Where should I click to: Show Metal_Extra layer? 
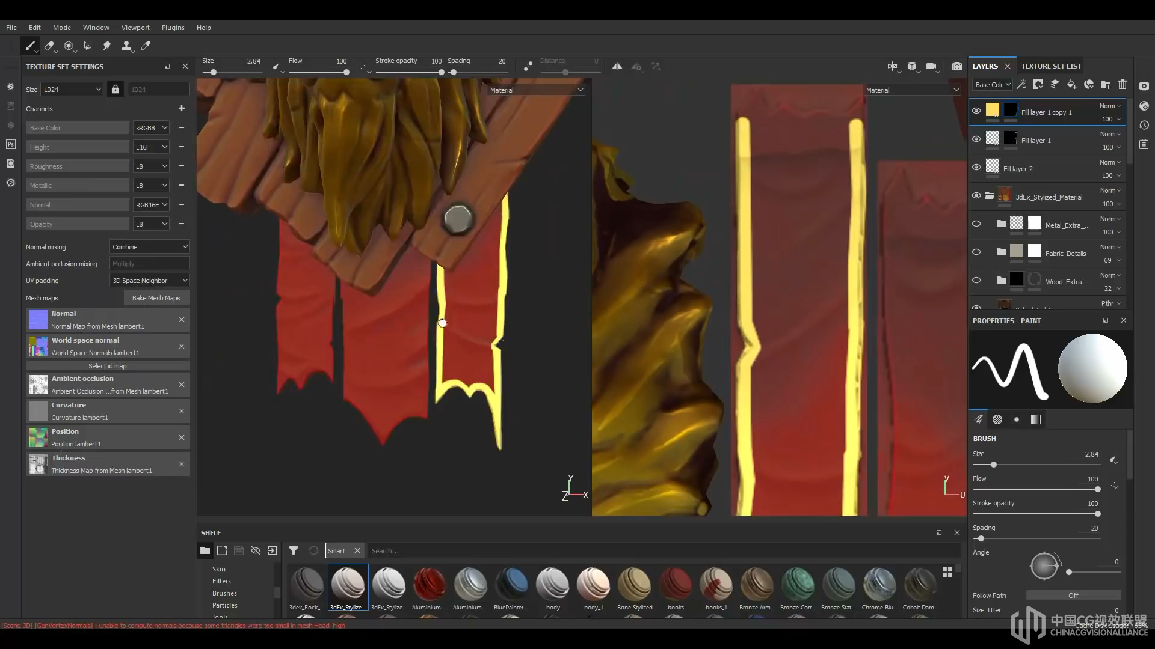[976, 224]
